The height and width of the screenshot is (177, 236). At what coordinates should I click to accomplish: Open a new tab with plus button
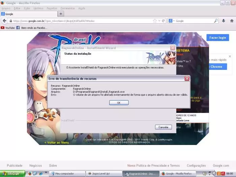pos(61,14)
